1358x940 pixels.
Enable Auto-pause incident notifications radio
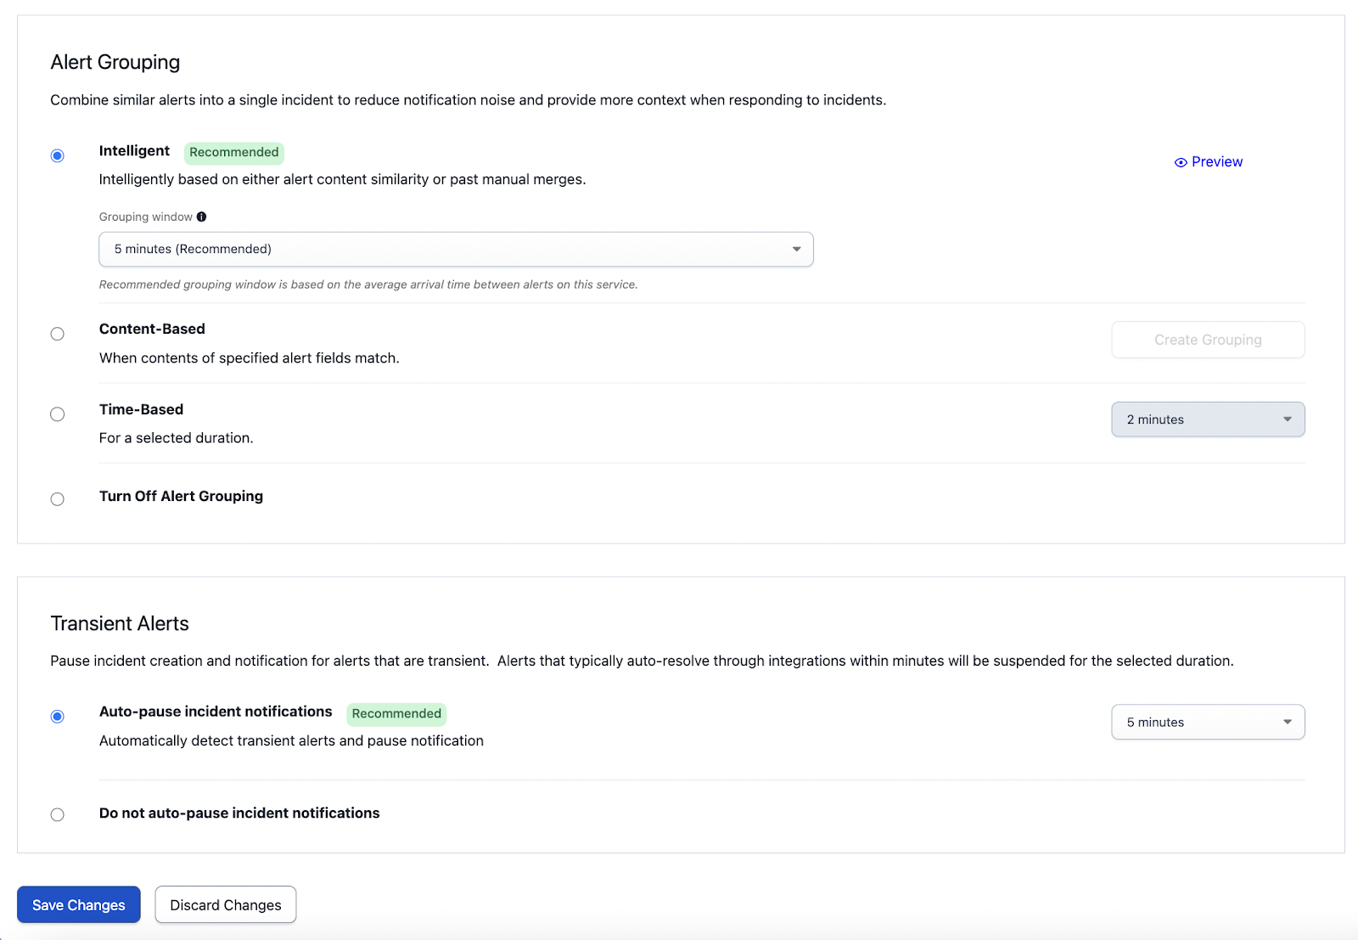point(57,717)
